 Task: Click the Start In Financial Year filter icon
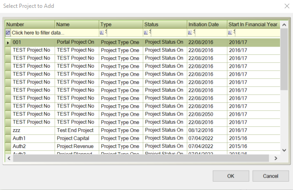231,33
